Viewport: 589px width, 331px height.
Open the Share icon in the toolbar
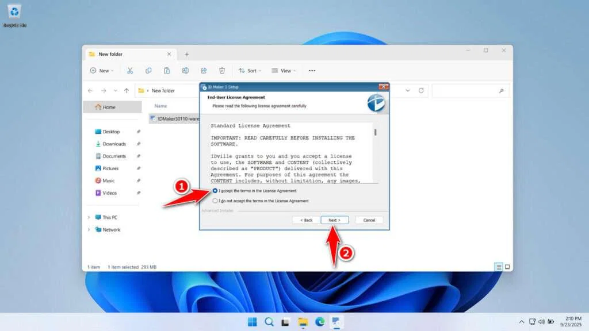point(204,70)
